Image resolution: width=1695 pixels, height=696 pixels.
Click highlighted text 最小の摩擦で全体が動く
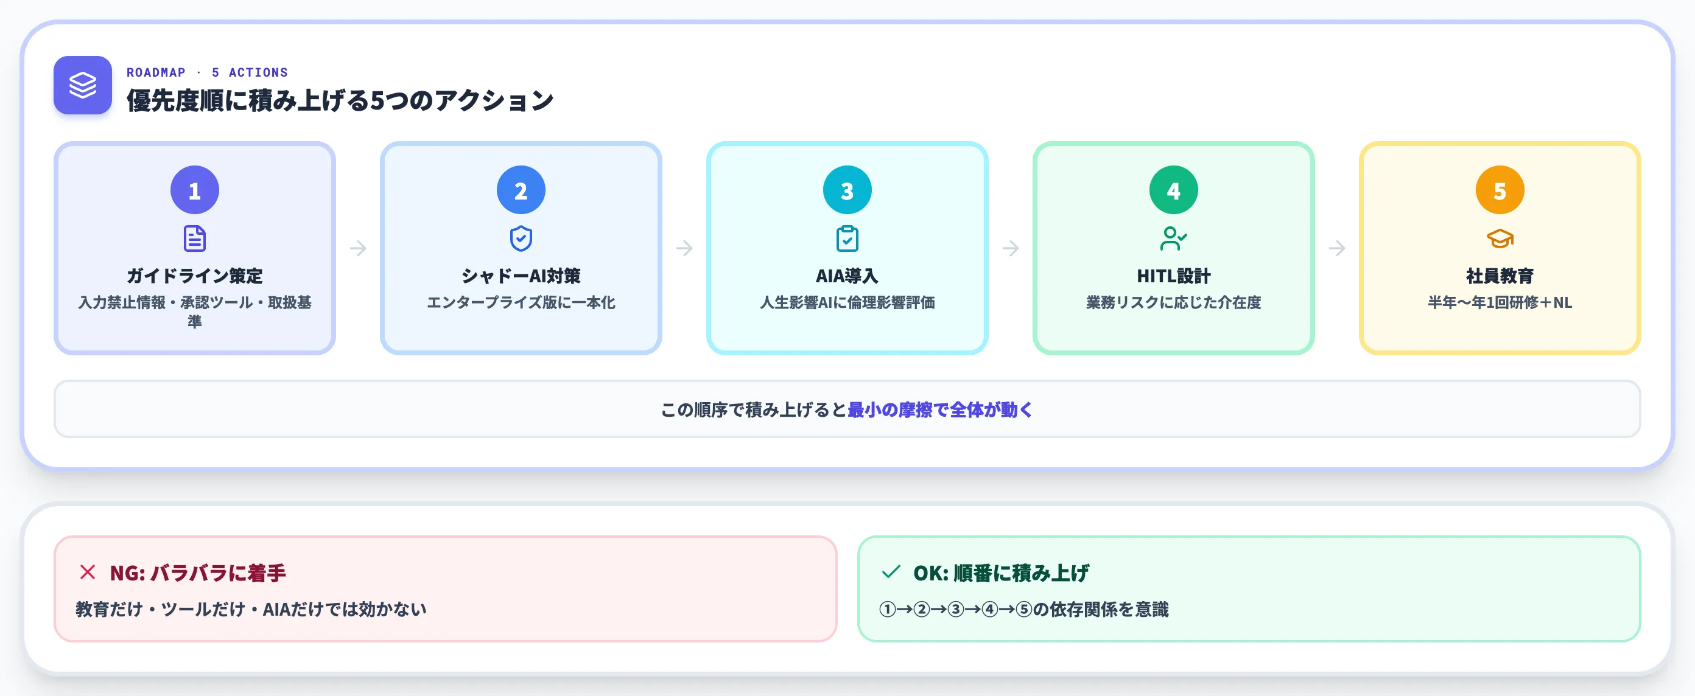tap(941, 409)
